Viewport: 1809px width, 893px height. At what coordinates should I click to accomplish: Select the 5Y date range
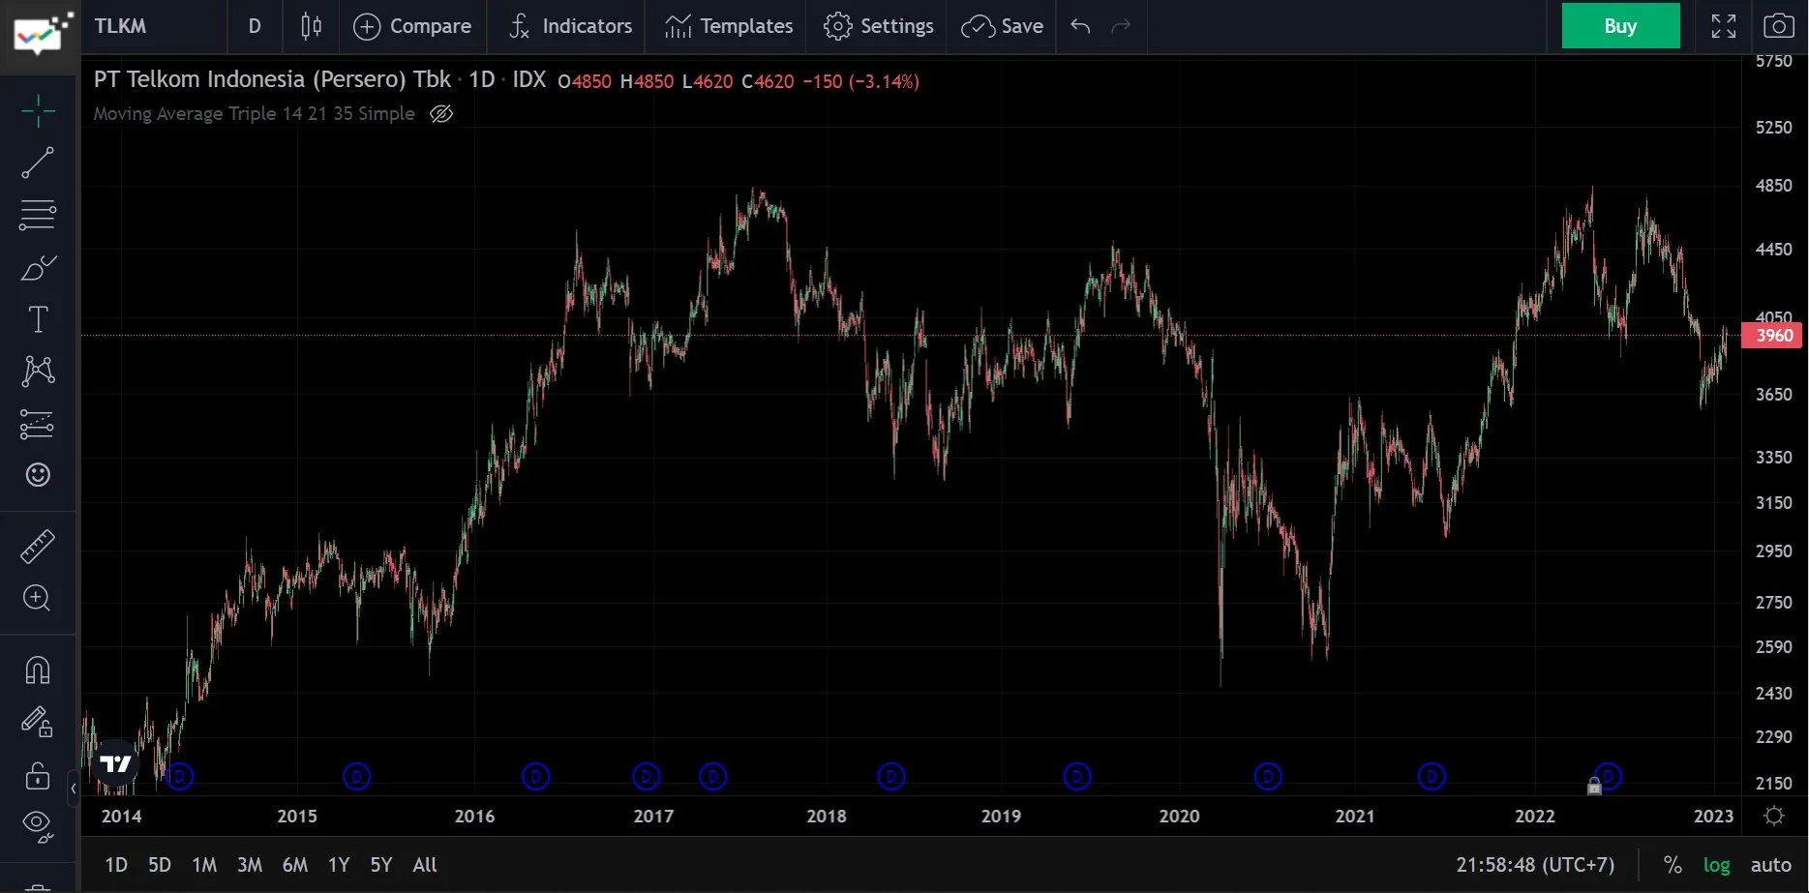tap(381, 865)
